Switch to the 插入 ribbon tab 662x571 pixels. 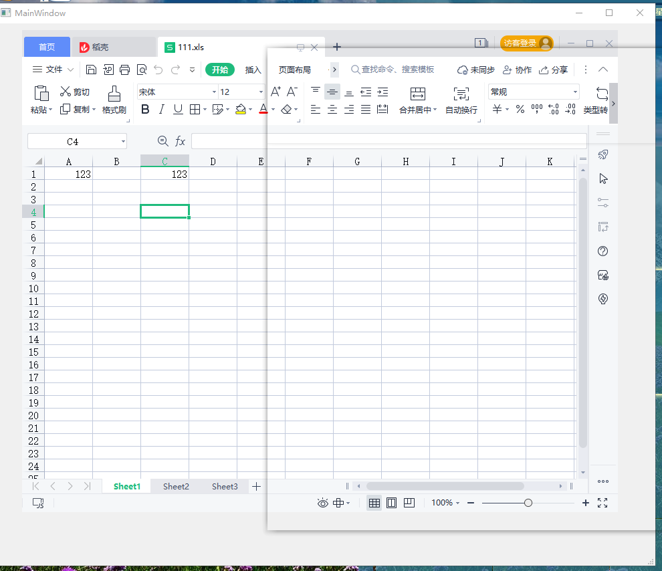click(255, 69)
